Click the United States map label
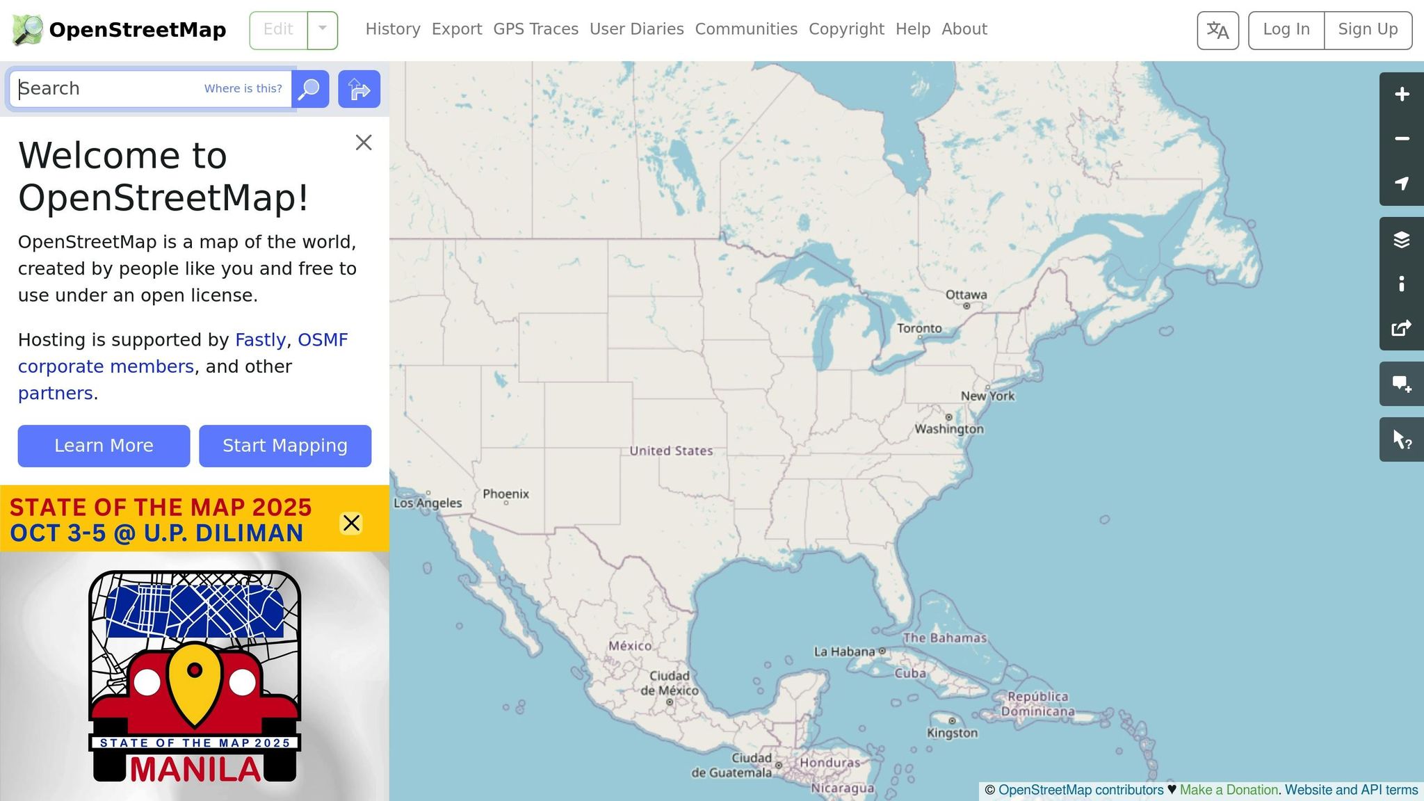The image size is (1424, 801). tap(671, 451)
